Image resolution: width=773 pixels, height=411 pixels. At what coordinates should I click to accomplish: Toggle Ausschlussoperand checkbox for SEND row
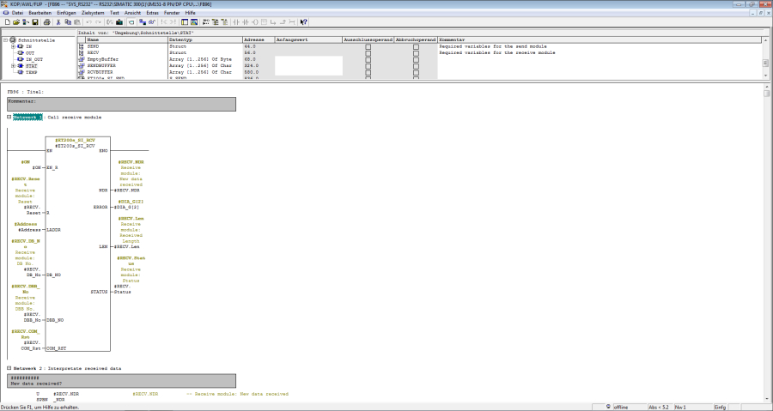point(368,46)
